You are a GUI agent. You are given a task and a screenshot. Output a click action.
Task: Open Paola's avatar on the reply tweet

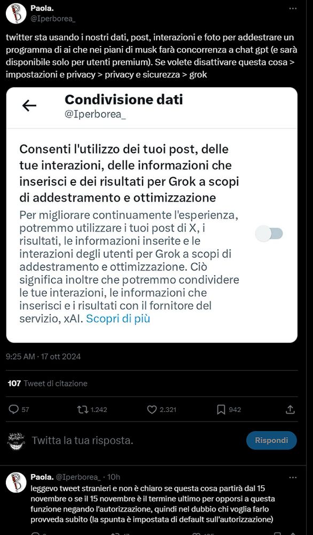pyautogui.click(x=16, y=483)
